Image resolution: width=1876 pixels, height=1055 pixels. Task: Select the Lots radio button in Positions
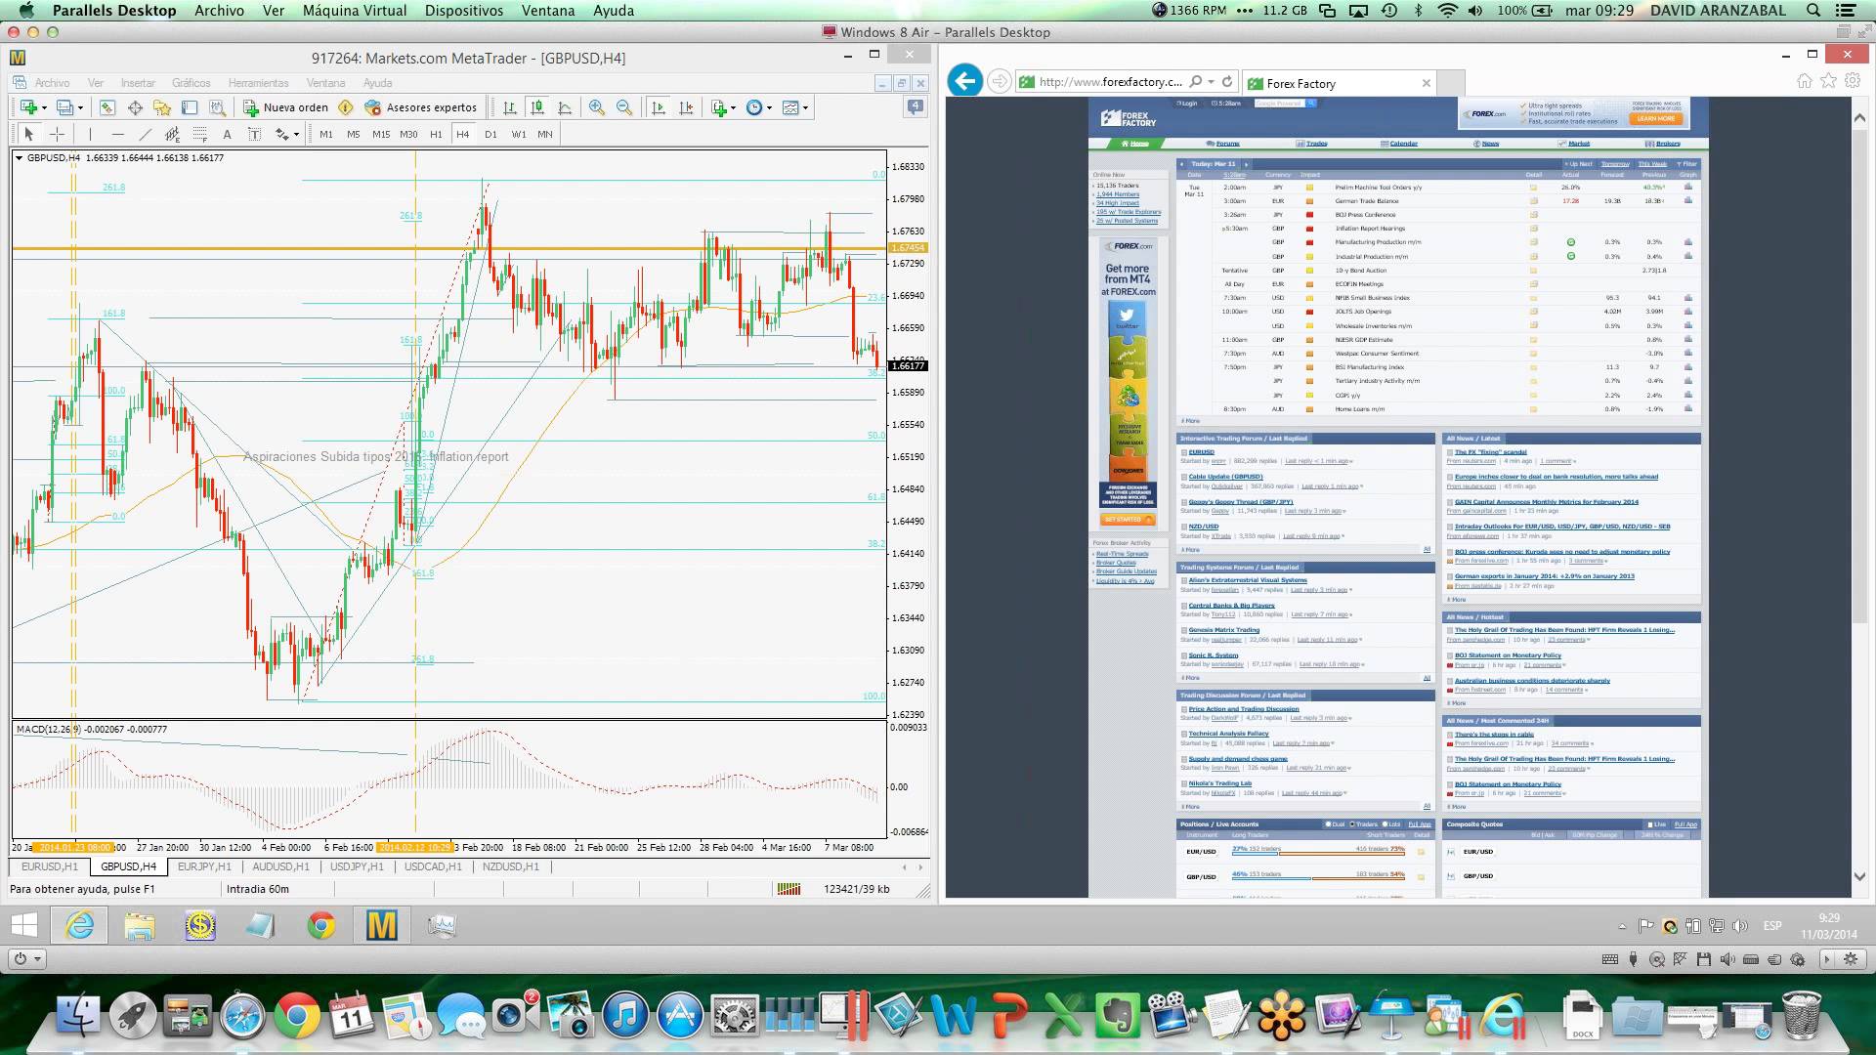[x=1386, y=824]
